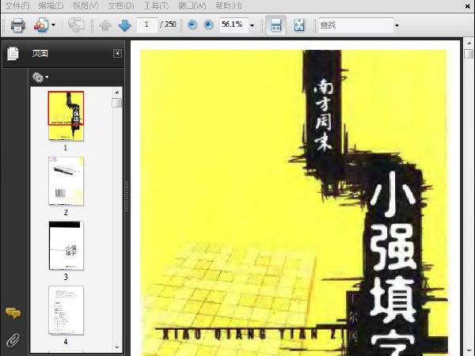This screenshot has width=475, height=356.
Task: Open the zoom level dropdown
Action: [x=252, y=25]
